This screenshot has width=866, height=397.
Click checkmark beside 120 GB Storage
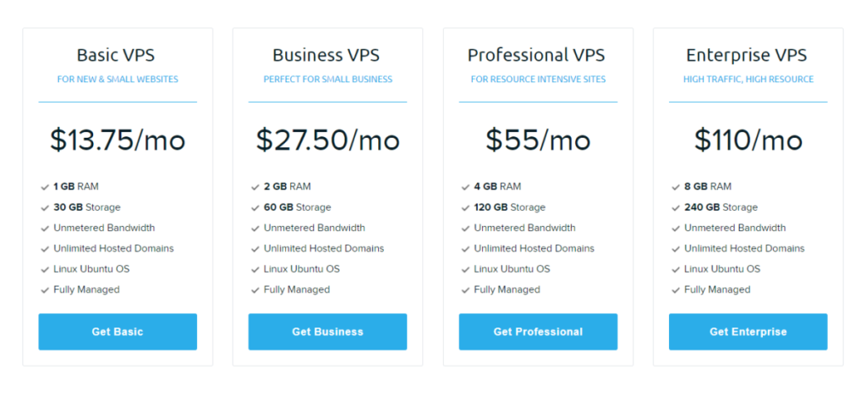[x=466, y=208]
